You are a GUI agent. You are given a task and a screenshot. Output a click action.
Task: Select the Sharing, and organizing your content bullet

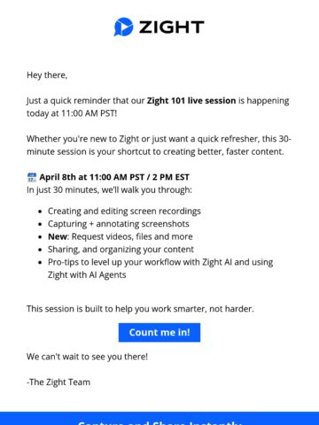click(x=121, y=250)
